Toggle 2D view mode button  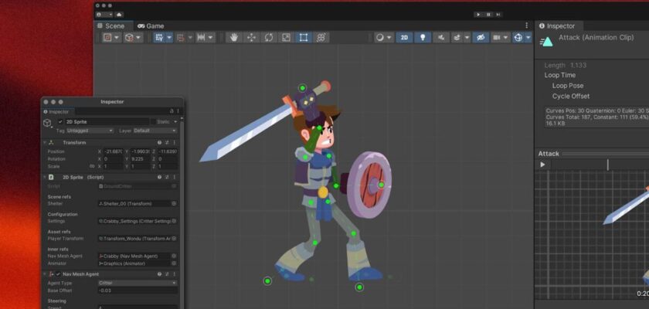point(404,37)
